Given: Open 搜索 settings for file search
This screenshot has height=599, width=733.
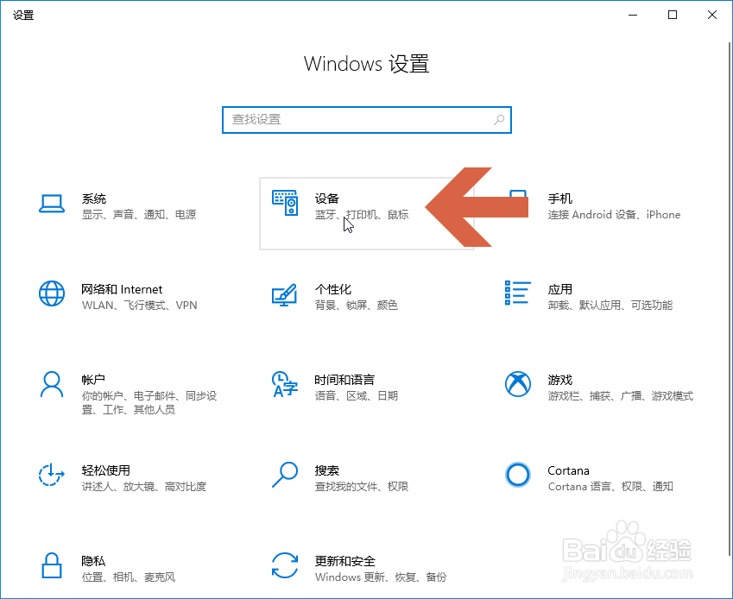Looking at the screenshot, I should [x=285, y=476].
